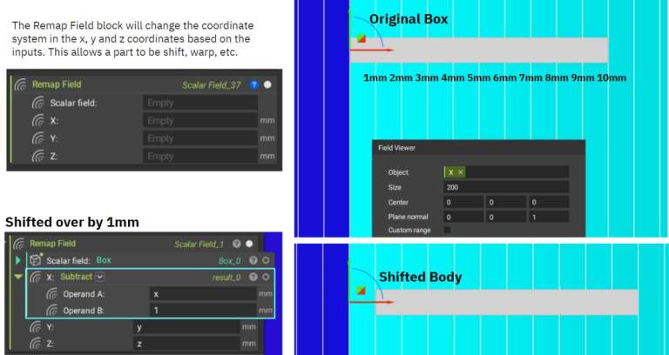Expand the Box scalar field row triangle
Screen dimensions: 669x355
pyautogui.click(x=18, y=260)
